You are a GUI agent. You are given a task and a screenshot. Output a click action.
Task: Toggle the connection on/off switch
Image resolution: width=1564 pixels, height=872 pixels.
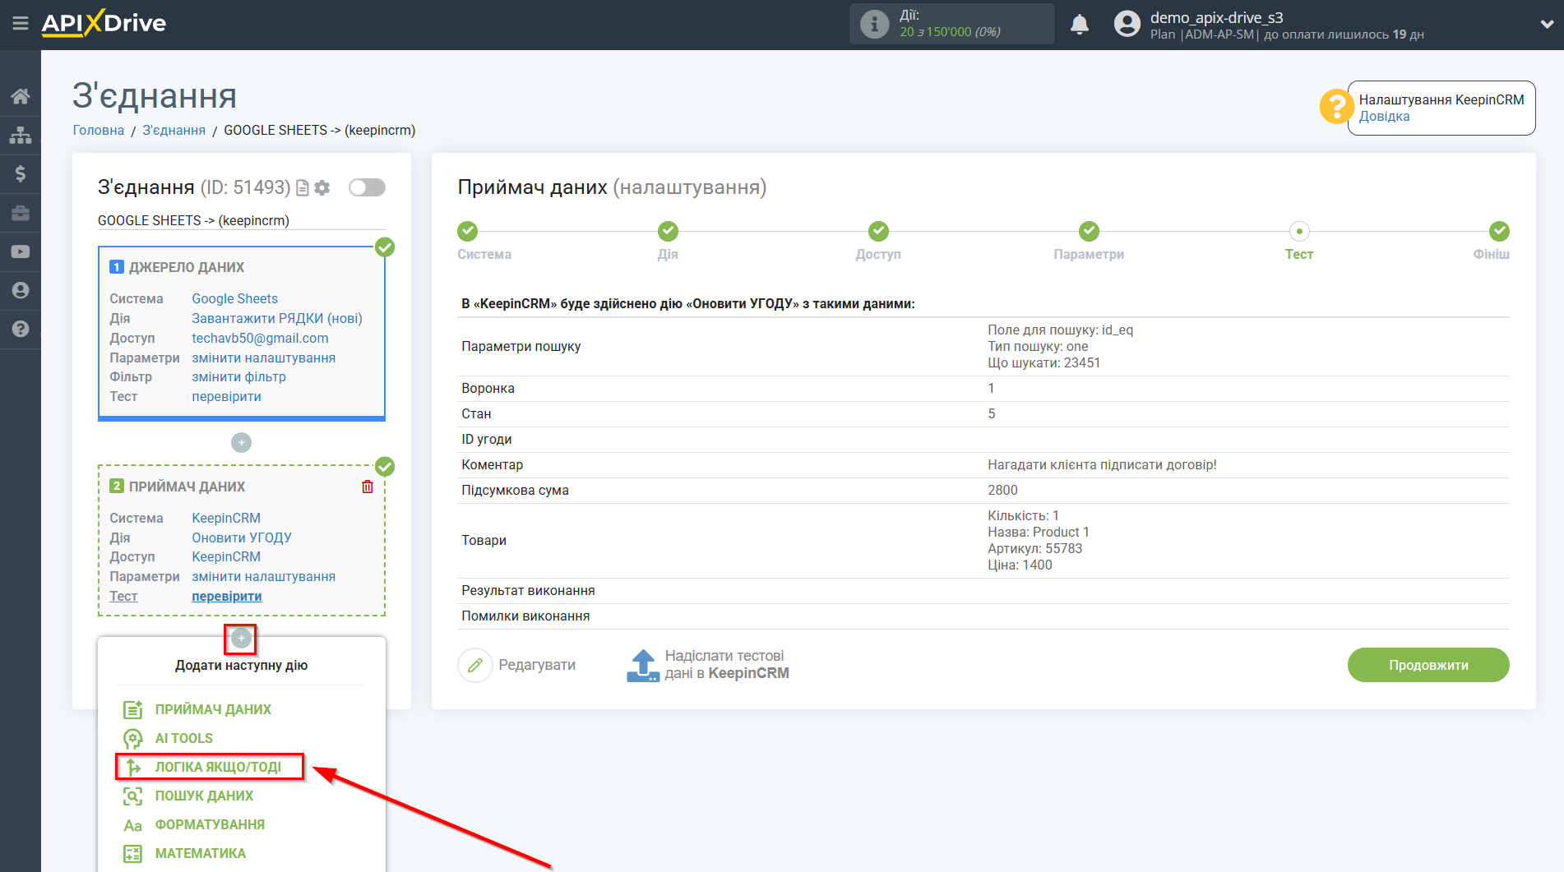[367, 187]
